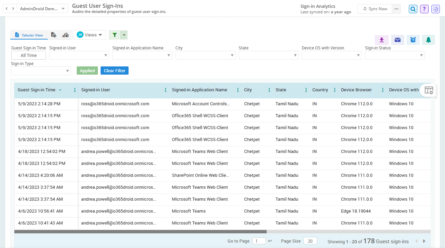Click the Clear Filter button
The width and height of the screenshot is (445, 248).
click(x=114, y=71)
